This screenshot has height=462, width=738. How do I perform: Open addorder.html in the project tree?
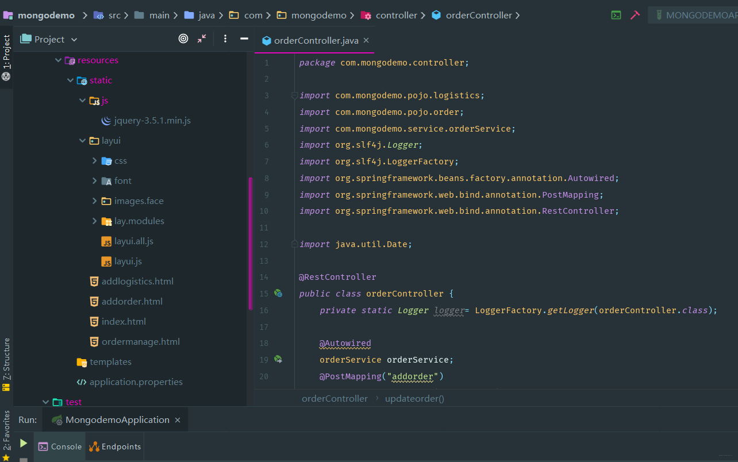pyautogui.click(x=132, y=301)
